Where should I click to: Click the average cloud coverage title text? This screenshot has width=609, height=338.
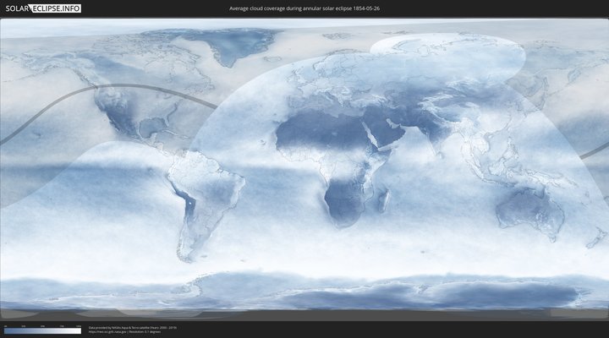tap(304, 8)
